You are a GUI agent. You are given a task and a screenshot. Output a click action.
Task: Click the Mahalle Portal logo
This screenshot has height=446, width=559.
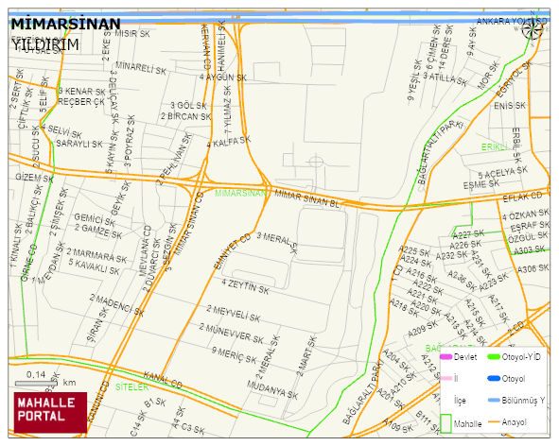tap(50, 413)
